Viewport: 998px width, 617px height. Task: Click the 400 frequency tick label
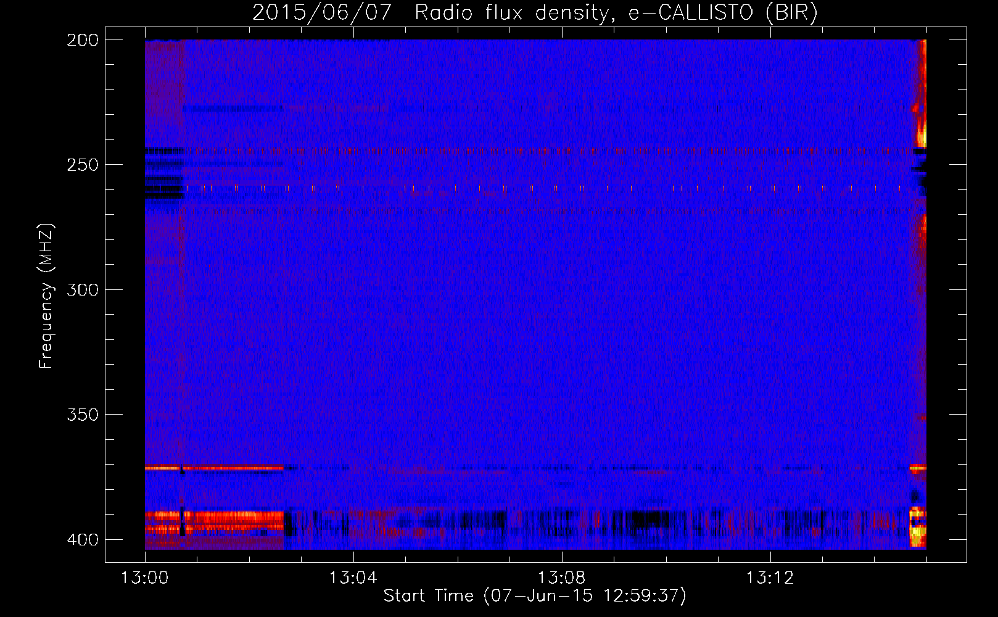tap(83, 540)
